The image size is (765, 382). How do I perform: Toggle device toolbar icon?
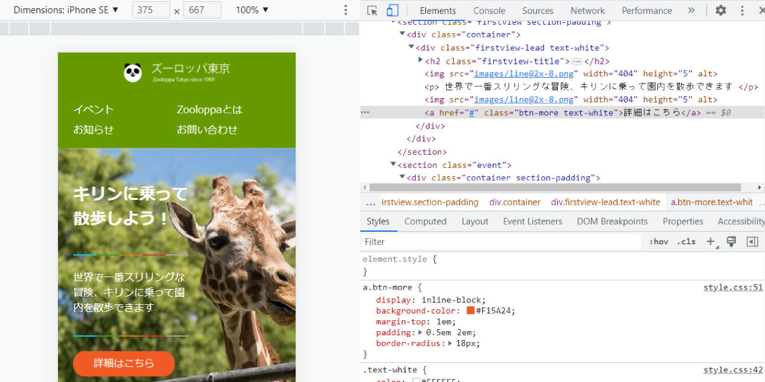393,10
